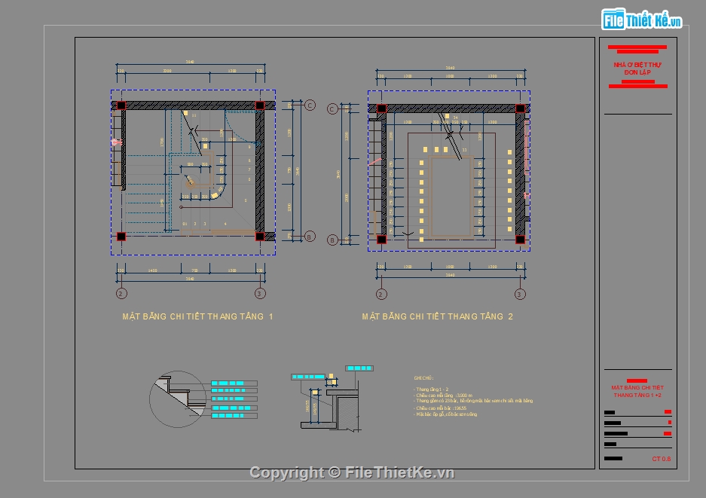Viewport: 706px width, 498px height.
Task: Click the sheet number 'CT 0.8'
Action: coord(662,459)
